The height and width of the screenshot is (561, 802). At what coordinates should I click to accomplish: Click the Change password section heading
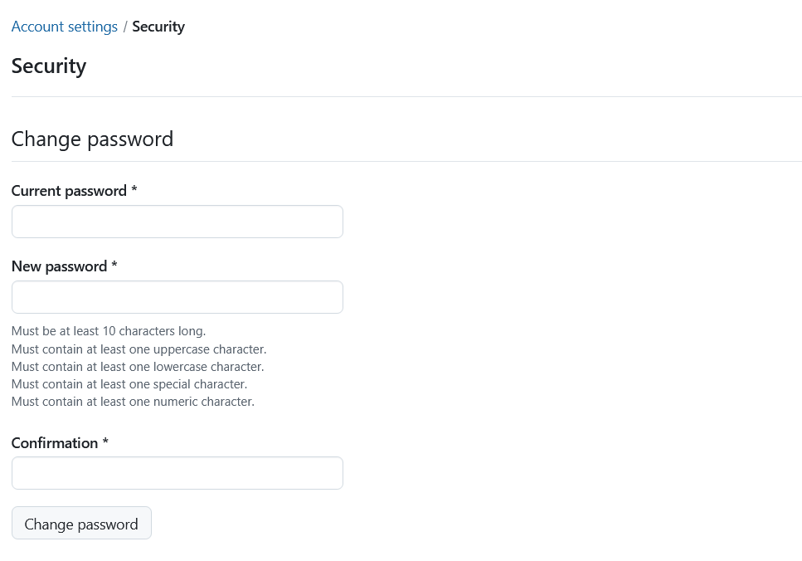click(x=92, y=139)
